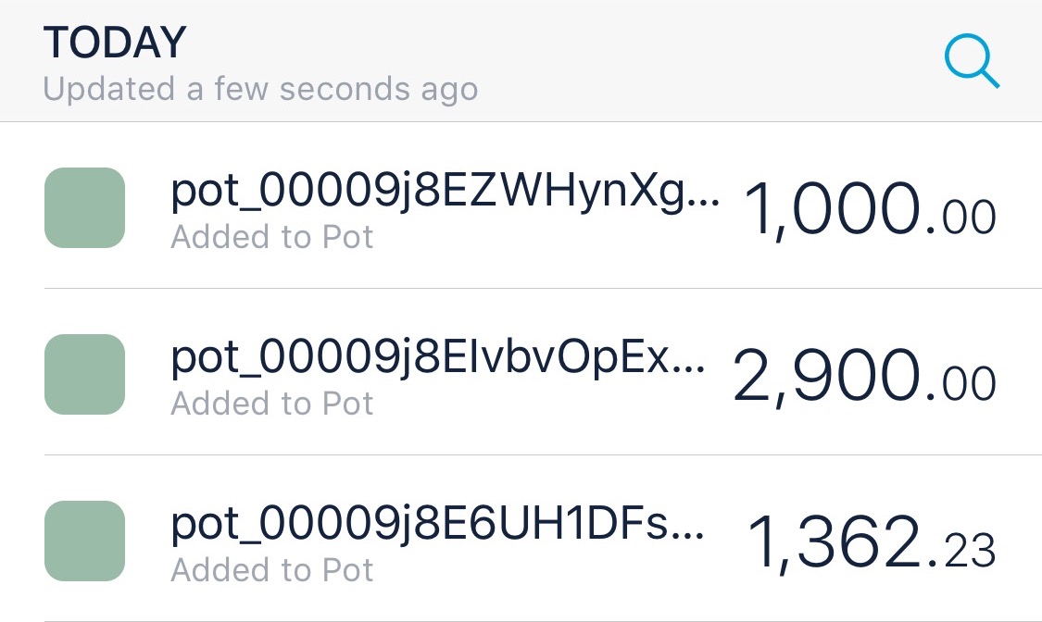Open the pot_00009j8E6UH1DFs transaction
This screenshot has width=1042, height=622.
click(521, 539)
